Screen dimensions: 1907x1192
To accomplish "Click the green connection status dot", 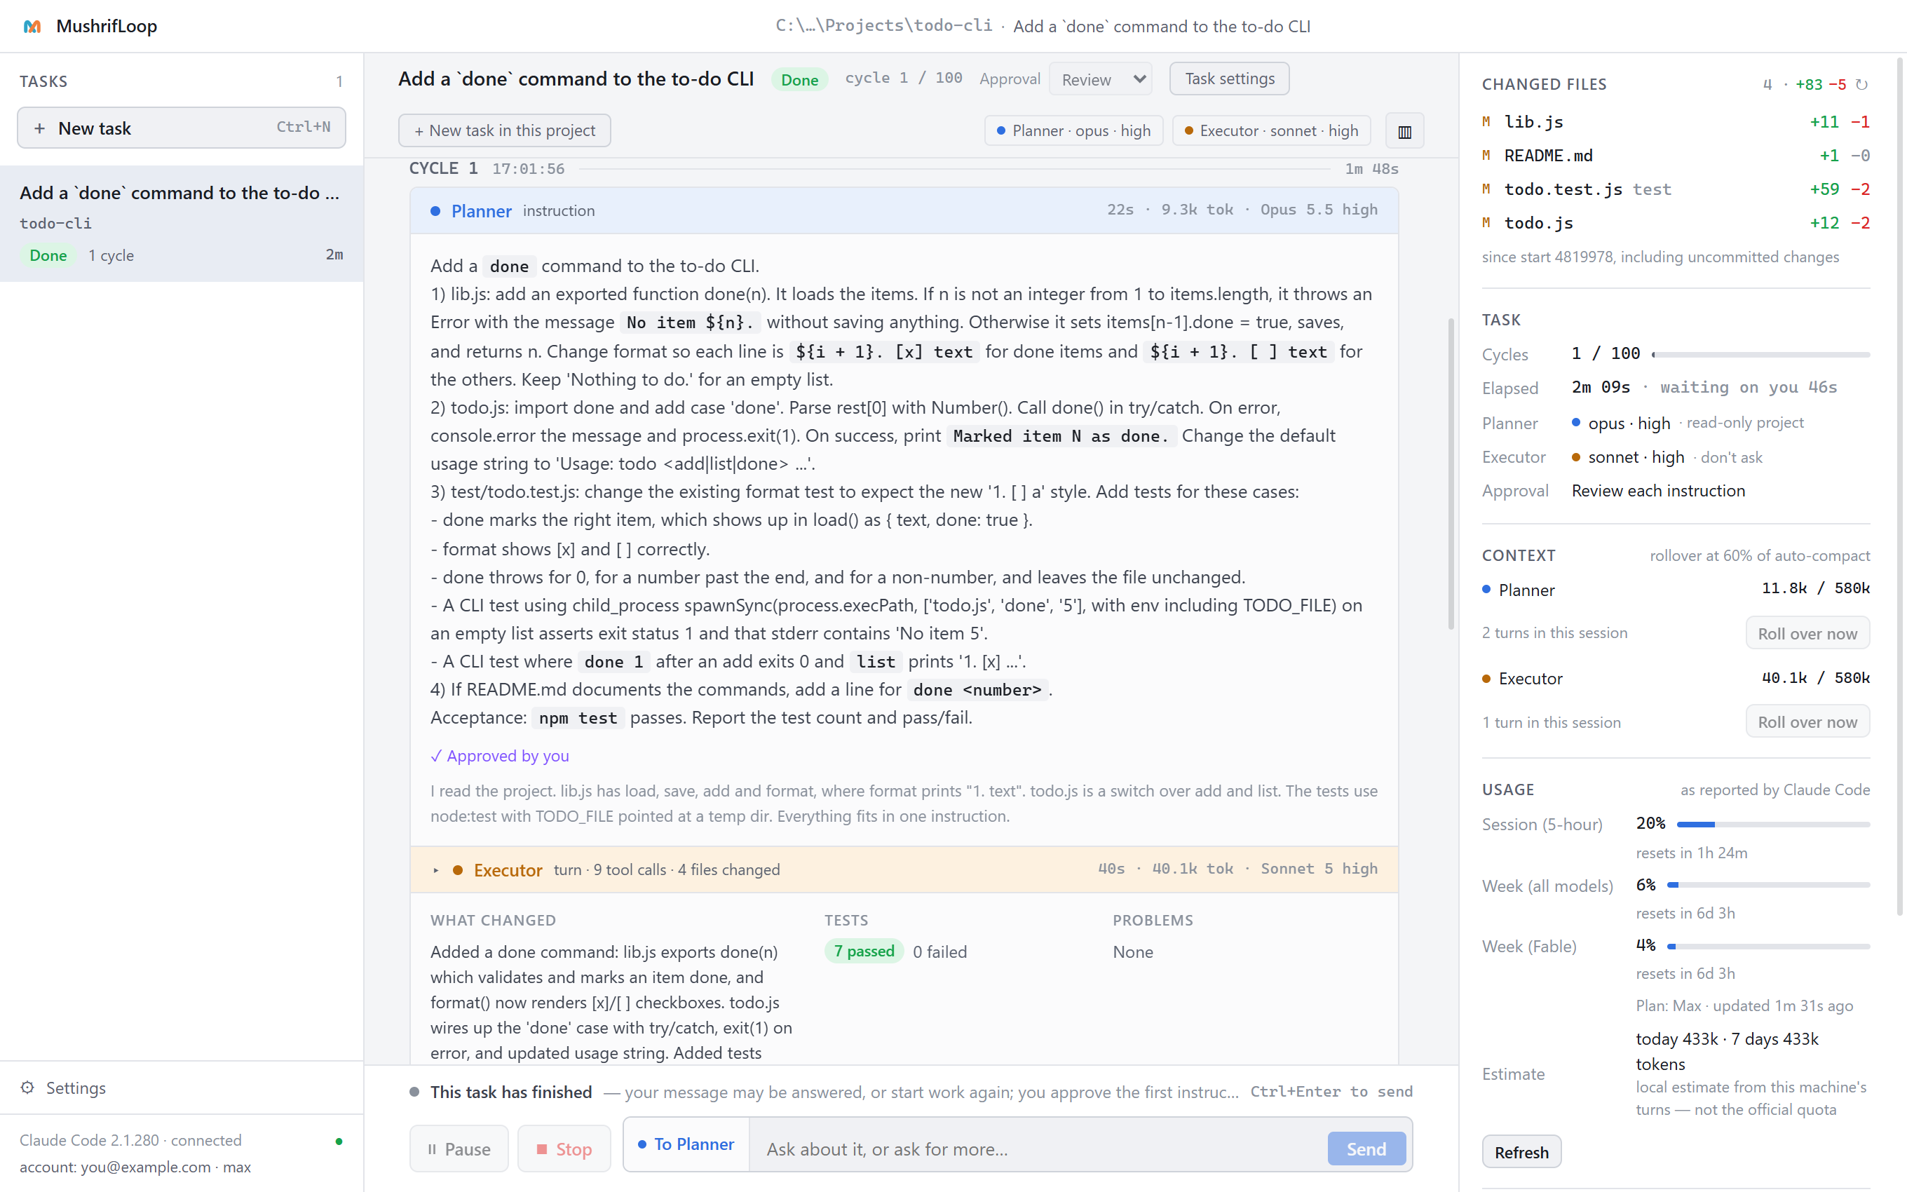I will 339,1141.
